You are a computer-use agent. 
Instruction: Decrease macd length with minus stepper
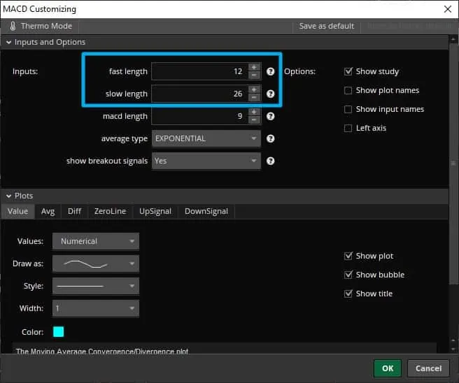[x=254, y=120]
